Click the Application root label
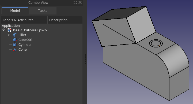Viewport: 193px width, 104px height. pyautogui.click(x=11, y=26)
